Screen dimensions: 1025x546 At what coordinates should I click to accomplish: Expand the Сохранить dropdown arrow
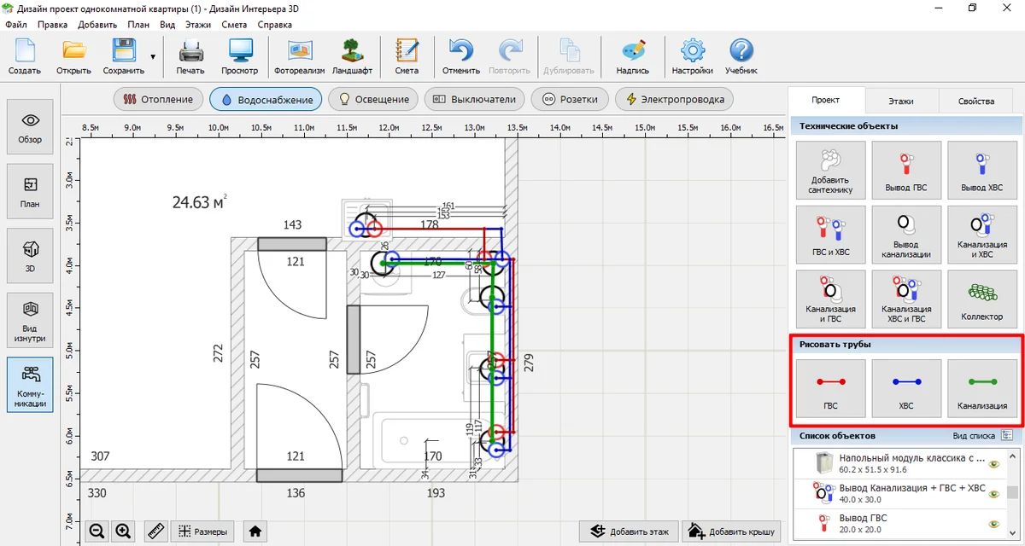pyautogui.click(x=153, y=57)
